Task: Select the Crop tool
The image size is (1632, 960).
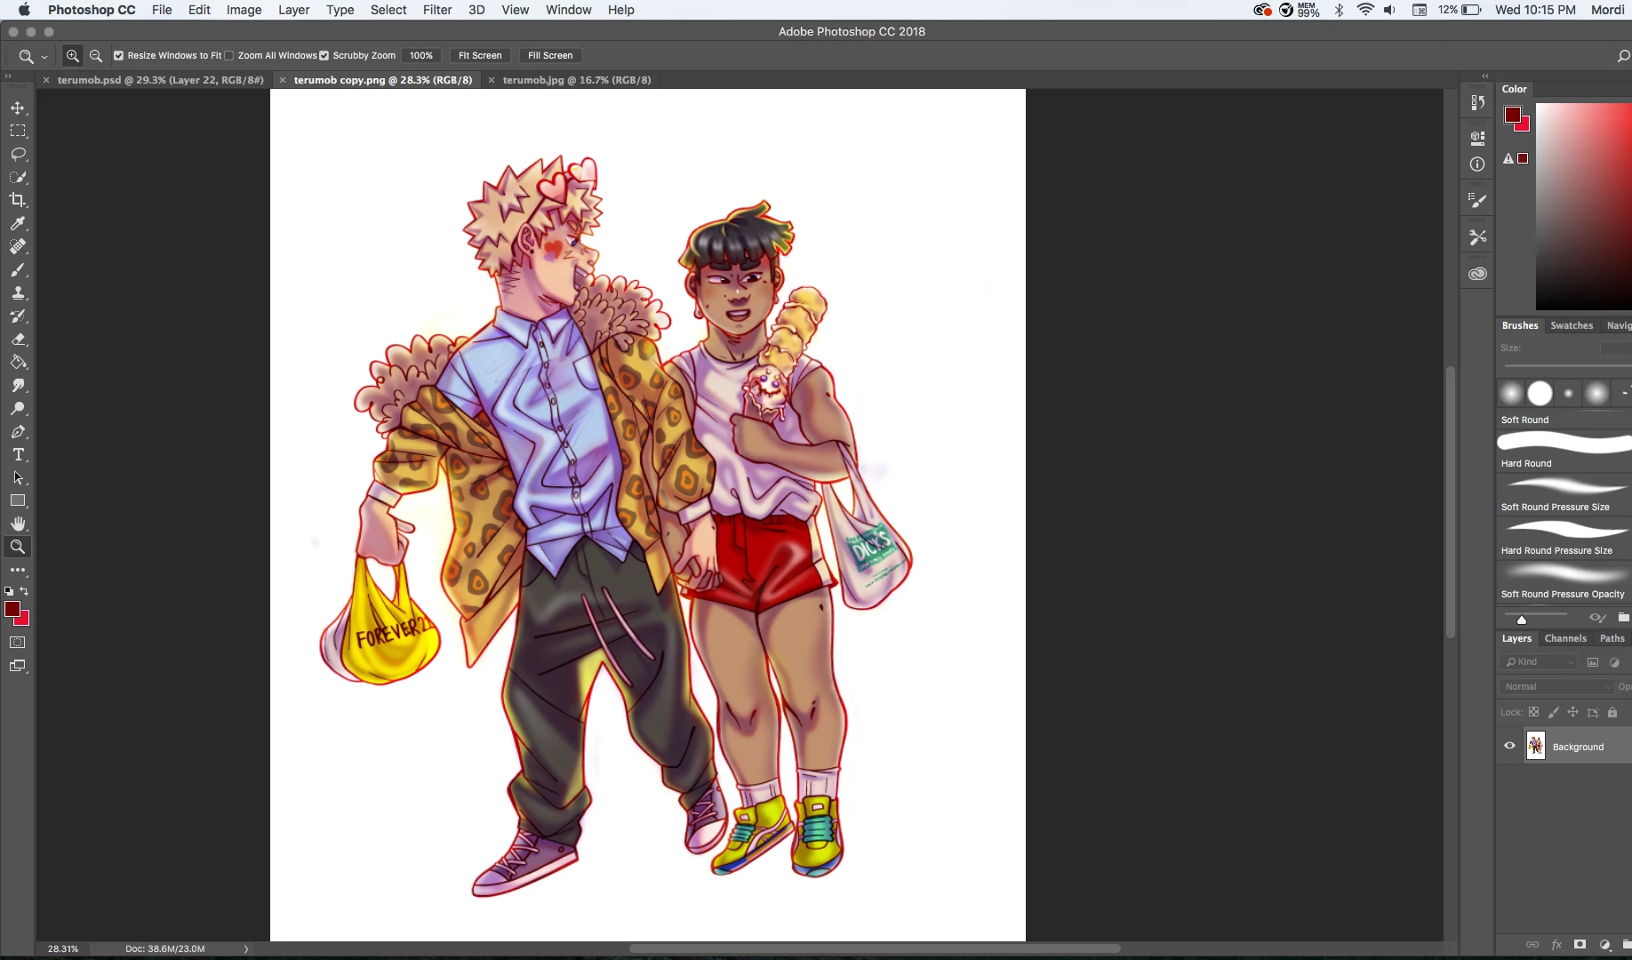Action: [18, 200]
